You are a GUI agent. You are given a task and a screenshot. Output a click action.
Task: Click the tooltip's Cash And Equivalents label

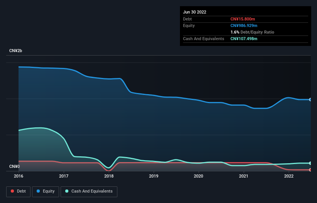pos(203,39)
